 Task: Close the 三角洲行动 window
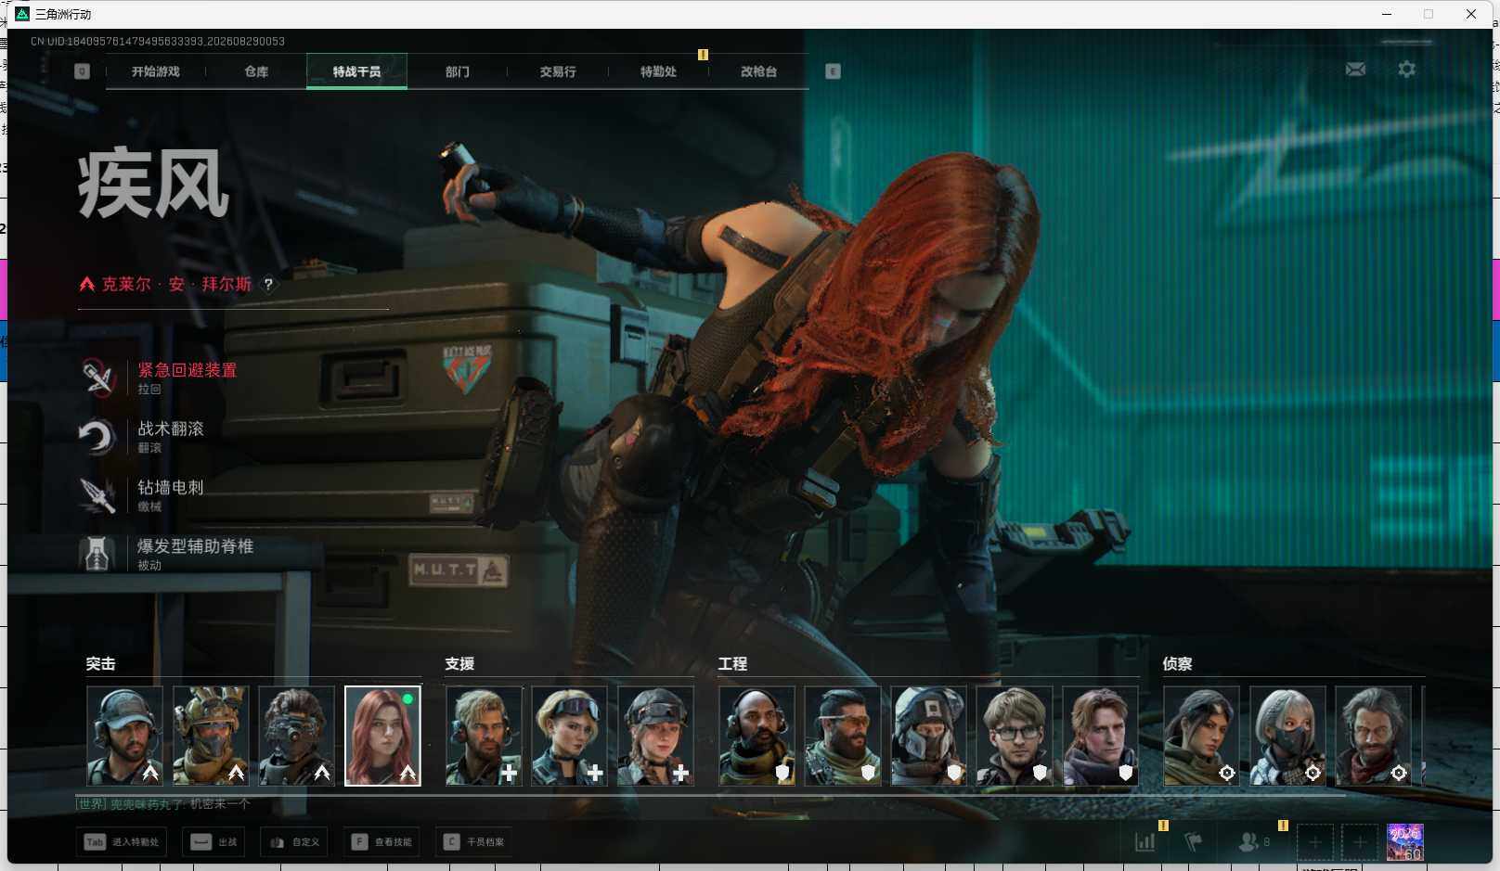[x=1471, y=14]
